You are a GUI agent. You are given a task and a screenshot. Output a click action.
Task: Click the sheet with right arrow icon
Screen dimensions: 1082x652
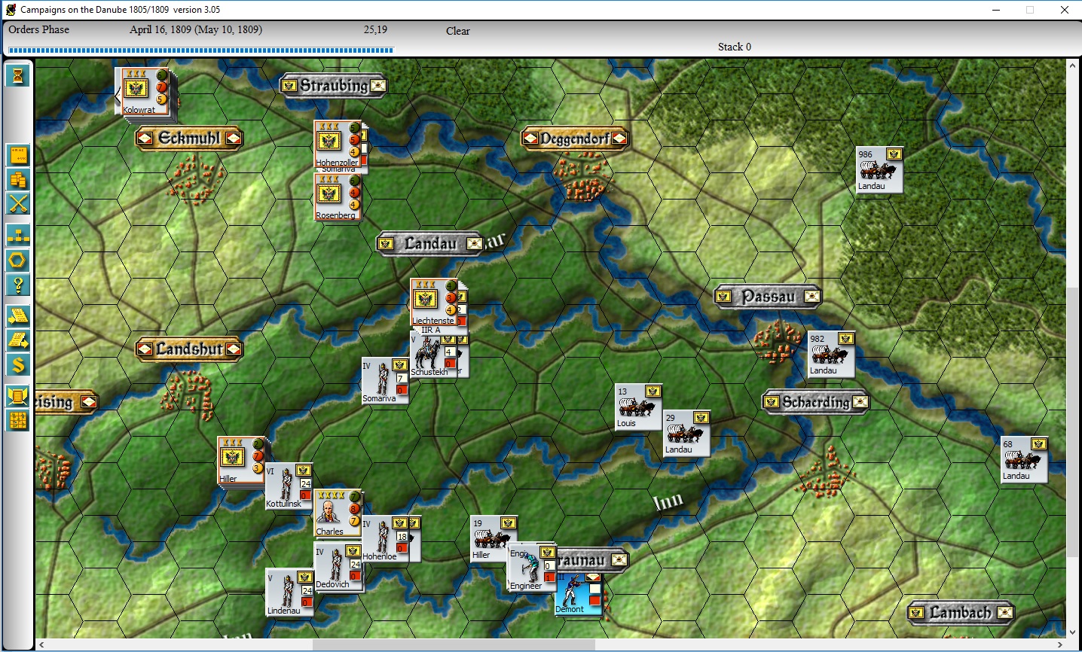click(x=18, y=340)
